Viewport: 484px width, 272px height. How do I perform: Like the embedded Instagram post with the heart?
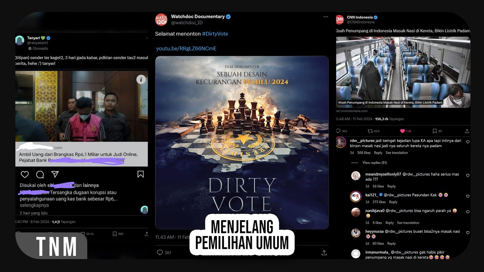pos(25,174)
